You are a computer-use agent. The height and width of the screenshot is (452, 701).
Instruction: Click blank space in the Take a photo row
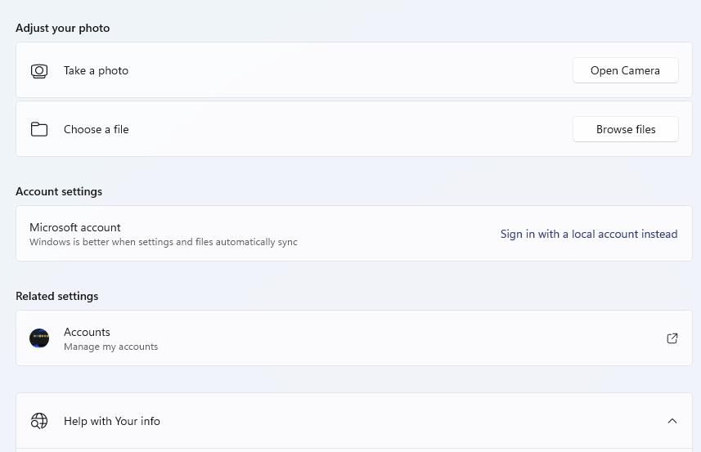tap(344, 70)
